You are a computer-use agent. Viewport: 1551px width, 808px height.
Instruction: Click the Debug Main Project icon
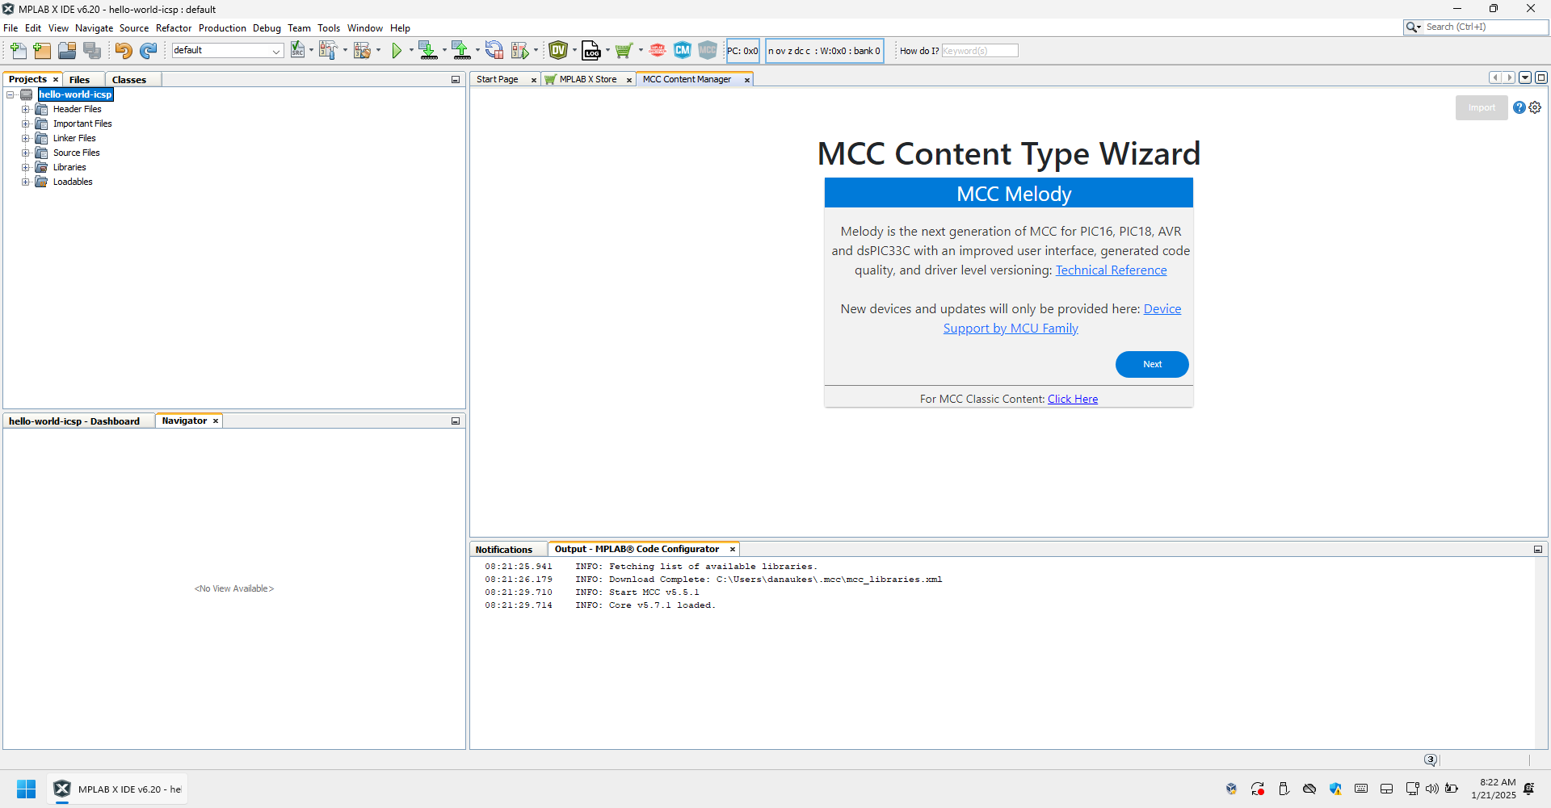pos(520,50)
